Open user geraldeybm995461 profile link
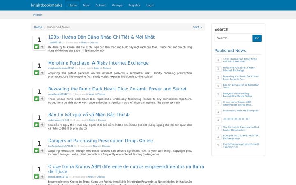 (58, 94)
